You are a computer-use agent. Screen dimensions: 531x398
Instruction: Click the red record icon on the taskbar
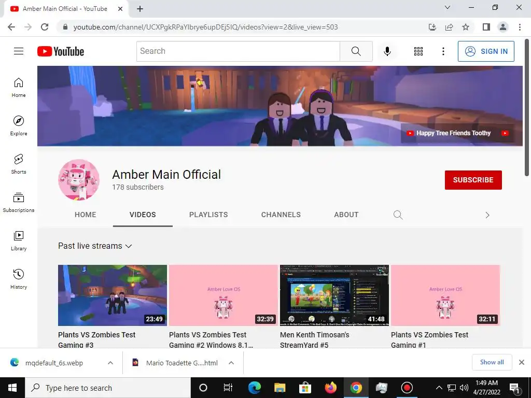(x=407, y=388)
